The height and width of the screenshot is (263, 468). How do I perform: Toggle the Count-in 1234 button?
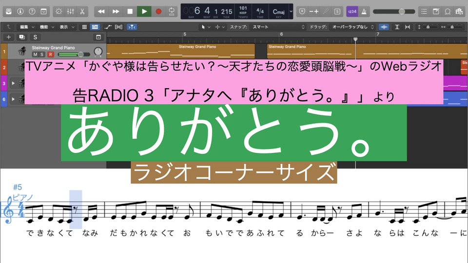click(x=352, y=11)
